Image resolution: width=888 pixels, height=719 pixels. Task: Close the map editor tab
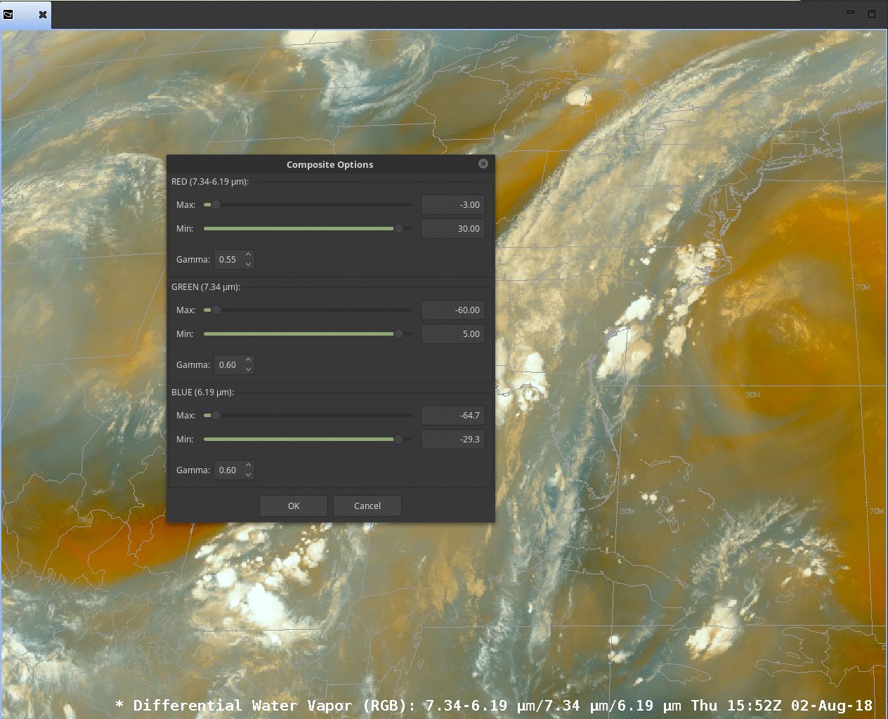(x=43, y=14)
